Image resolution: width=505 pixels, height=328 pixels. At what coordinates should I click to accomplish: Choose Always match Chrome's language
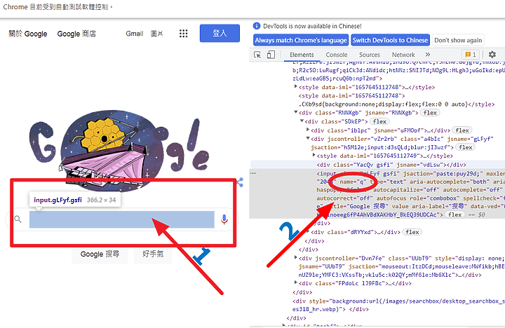[301, 40]
